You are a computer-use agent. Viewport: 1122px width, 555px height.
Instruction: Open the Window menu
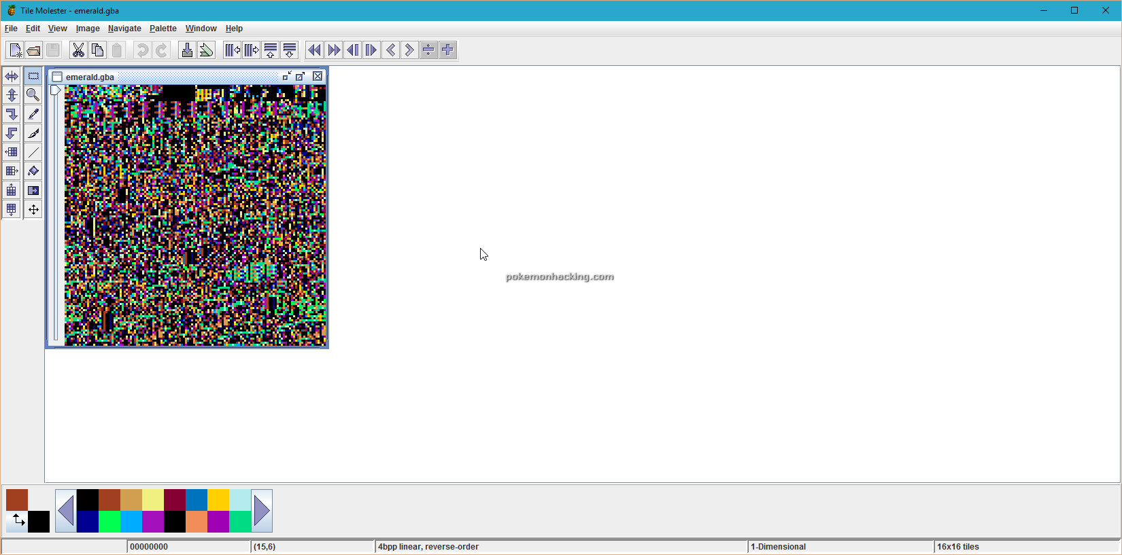pos(201,29)
